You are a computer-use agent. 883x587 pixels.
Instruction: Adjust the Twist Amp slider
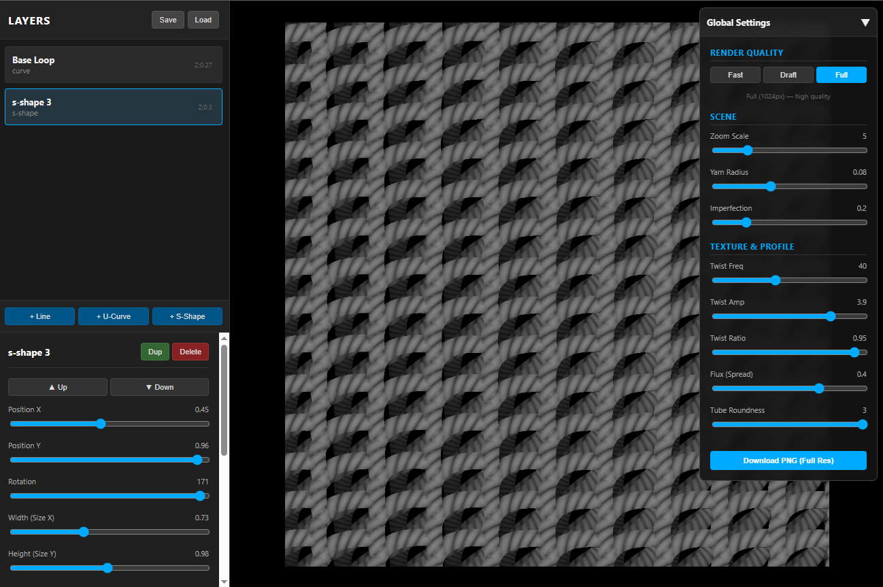click(830, 316)
